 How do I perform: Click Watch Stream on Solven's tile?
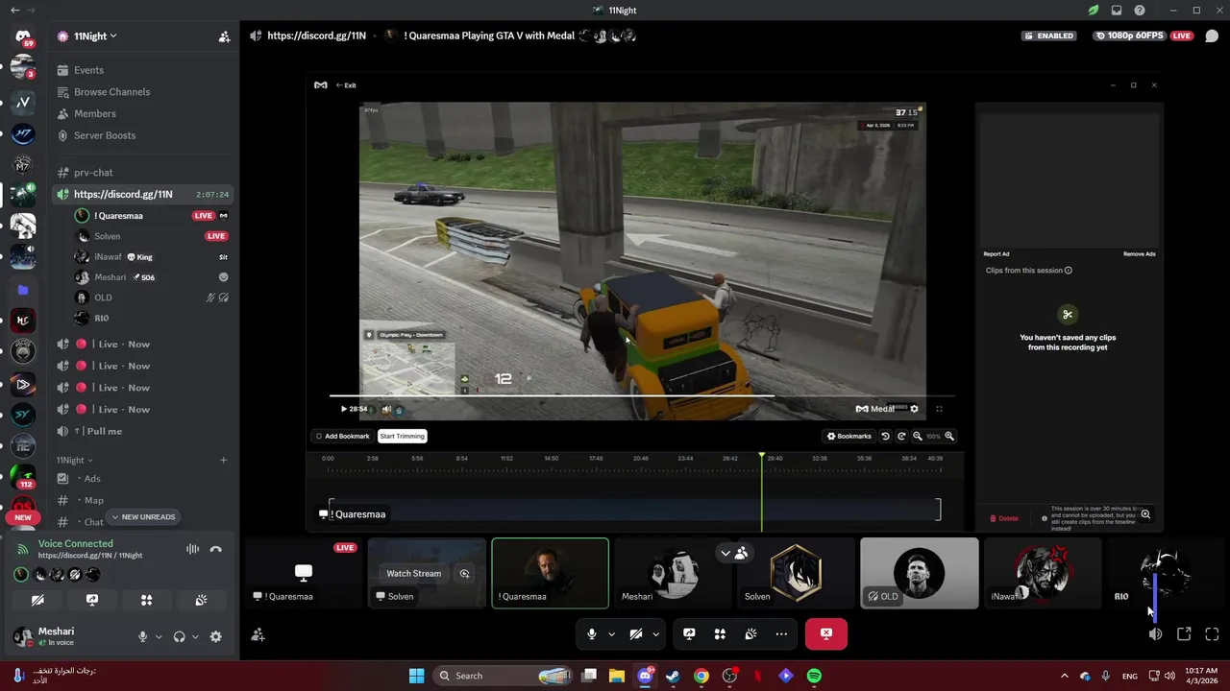[x=414, y=573]
